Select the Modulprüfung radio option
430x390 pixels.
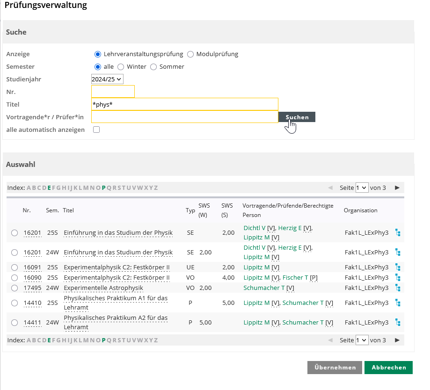(x=190, y=54)
